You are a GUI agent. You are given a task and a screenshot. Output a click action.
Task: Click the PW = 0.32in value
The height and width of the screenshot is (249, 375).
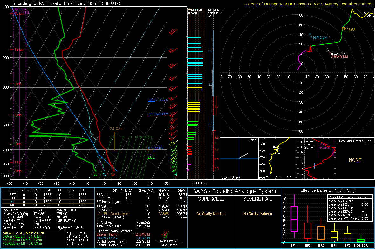12,210
